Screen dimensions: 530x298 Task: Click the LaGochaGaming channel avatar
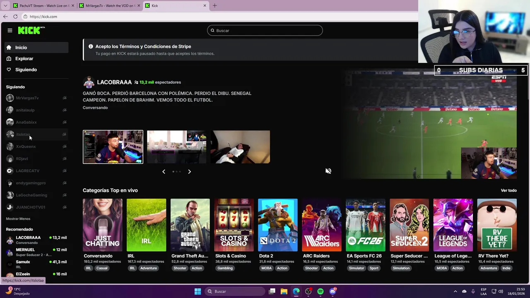click(x=10, y=195)
